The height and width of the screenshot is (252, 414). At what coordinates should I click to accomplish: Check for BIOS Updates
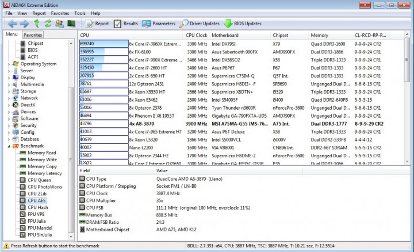tap(243, 24)
